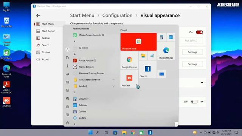Click the Windows Start button on taskbar
Image resolution: width=242 pixels, height=136 pixels.
click(x=91, y=133)
